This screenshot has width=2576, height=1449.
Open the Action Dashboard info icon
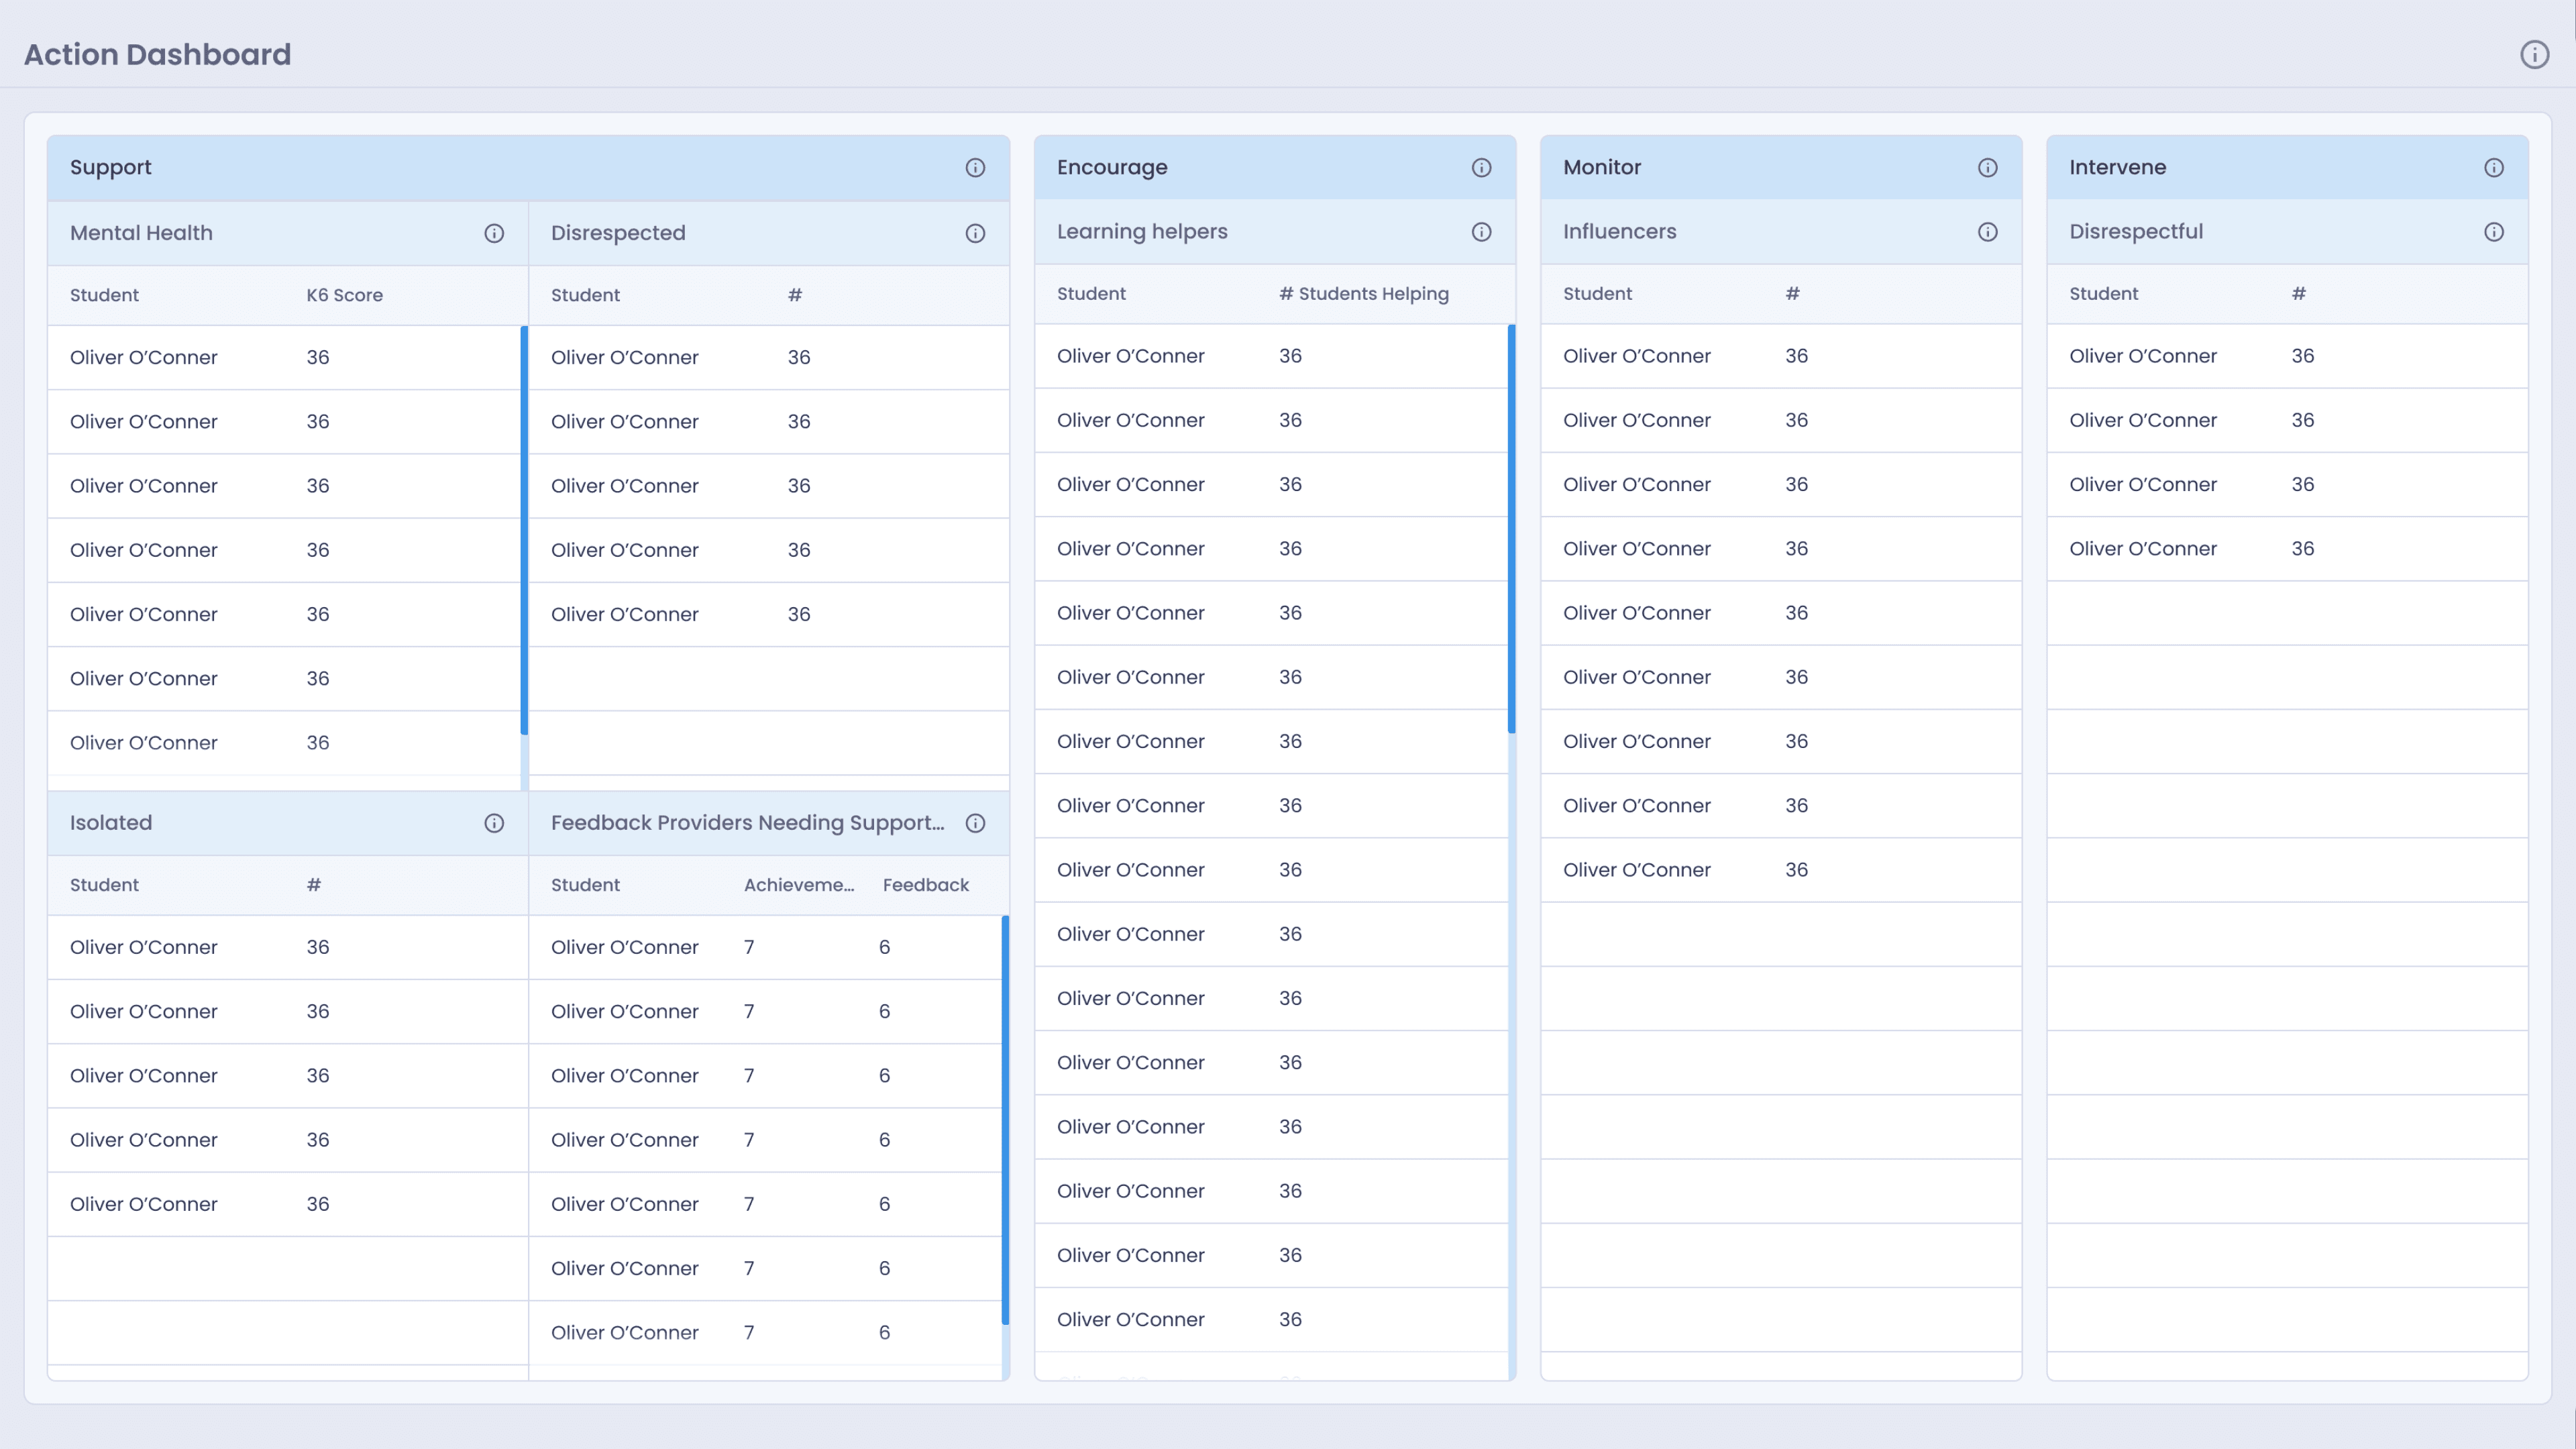coord(2534,54)
